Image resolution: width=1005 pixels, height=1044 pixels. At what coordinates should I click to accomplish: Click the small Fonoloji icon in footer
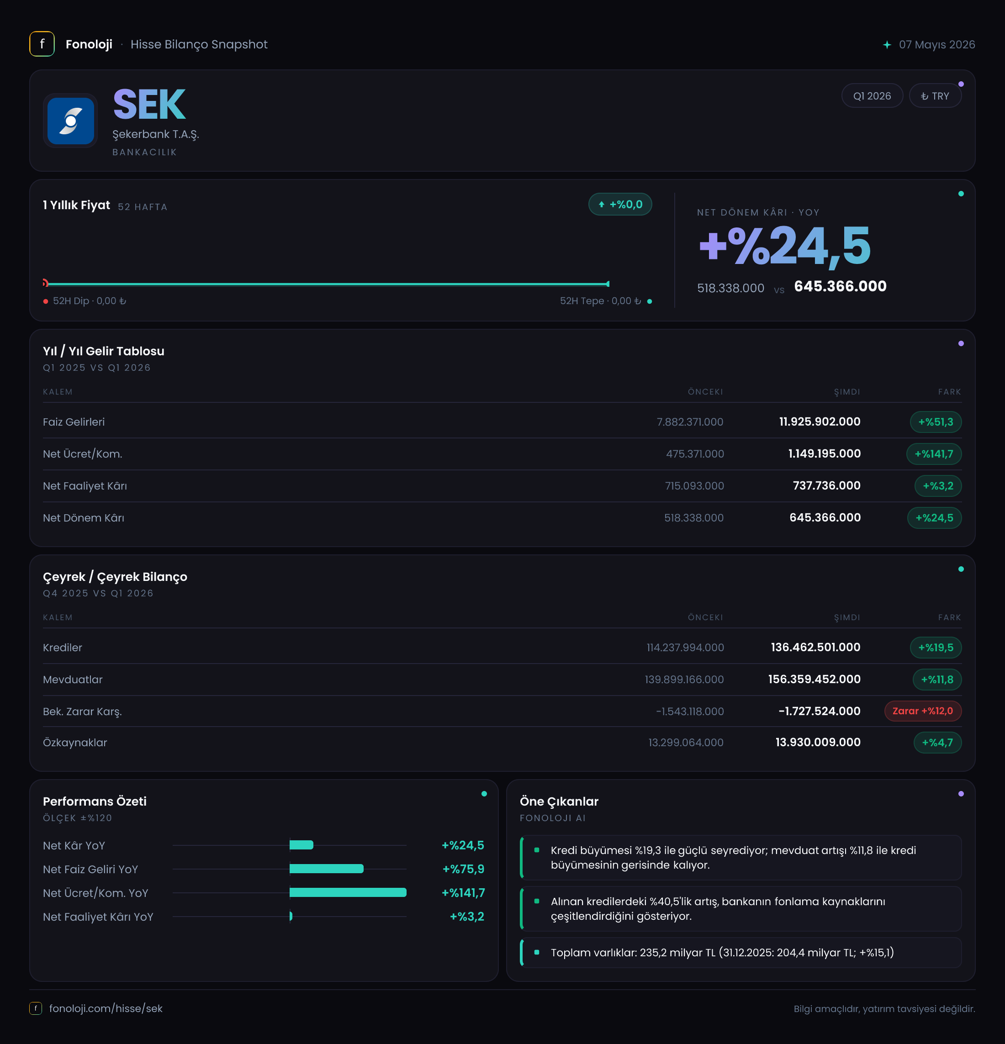pos(36,1008)
